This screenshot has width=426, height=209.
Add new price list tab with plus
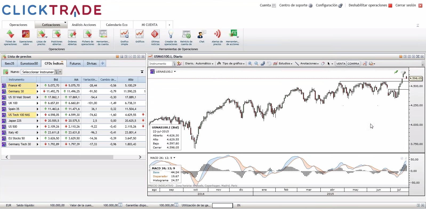click(103, 63)
